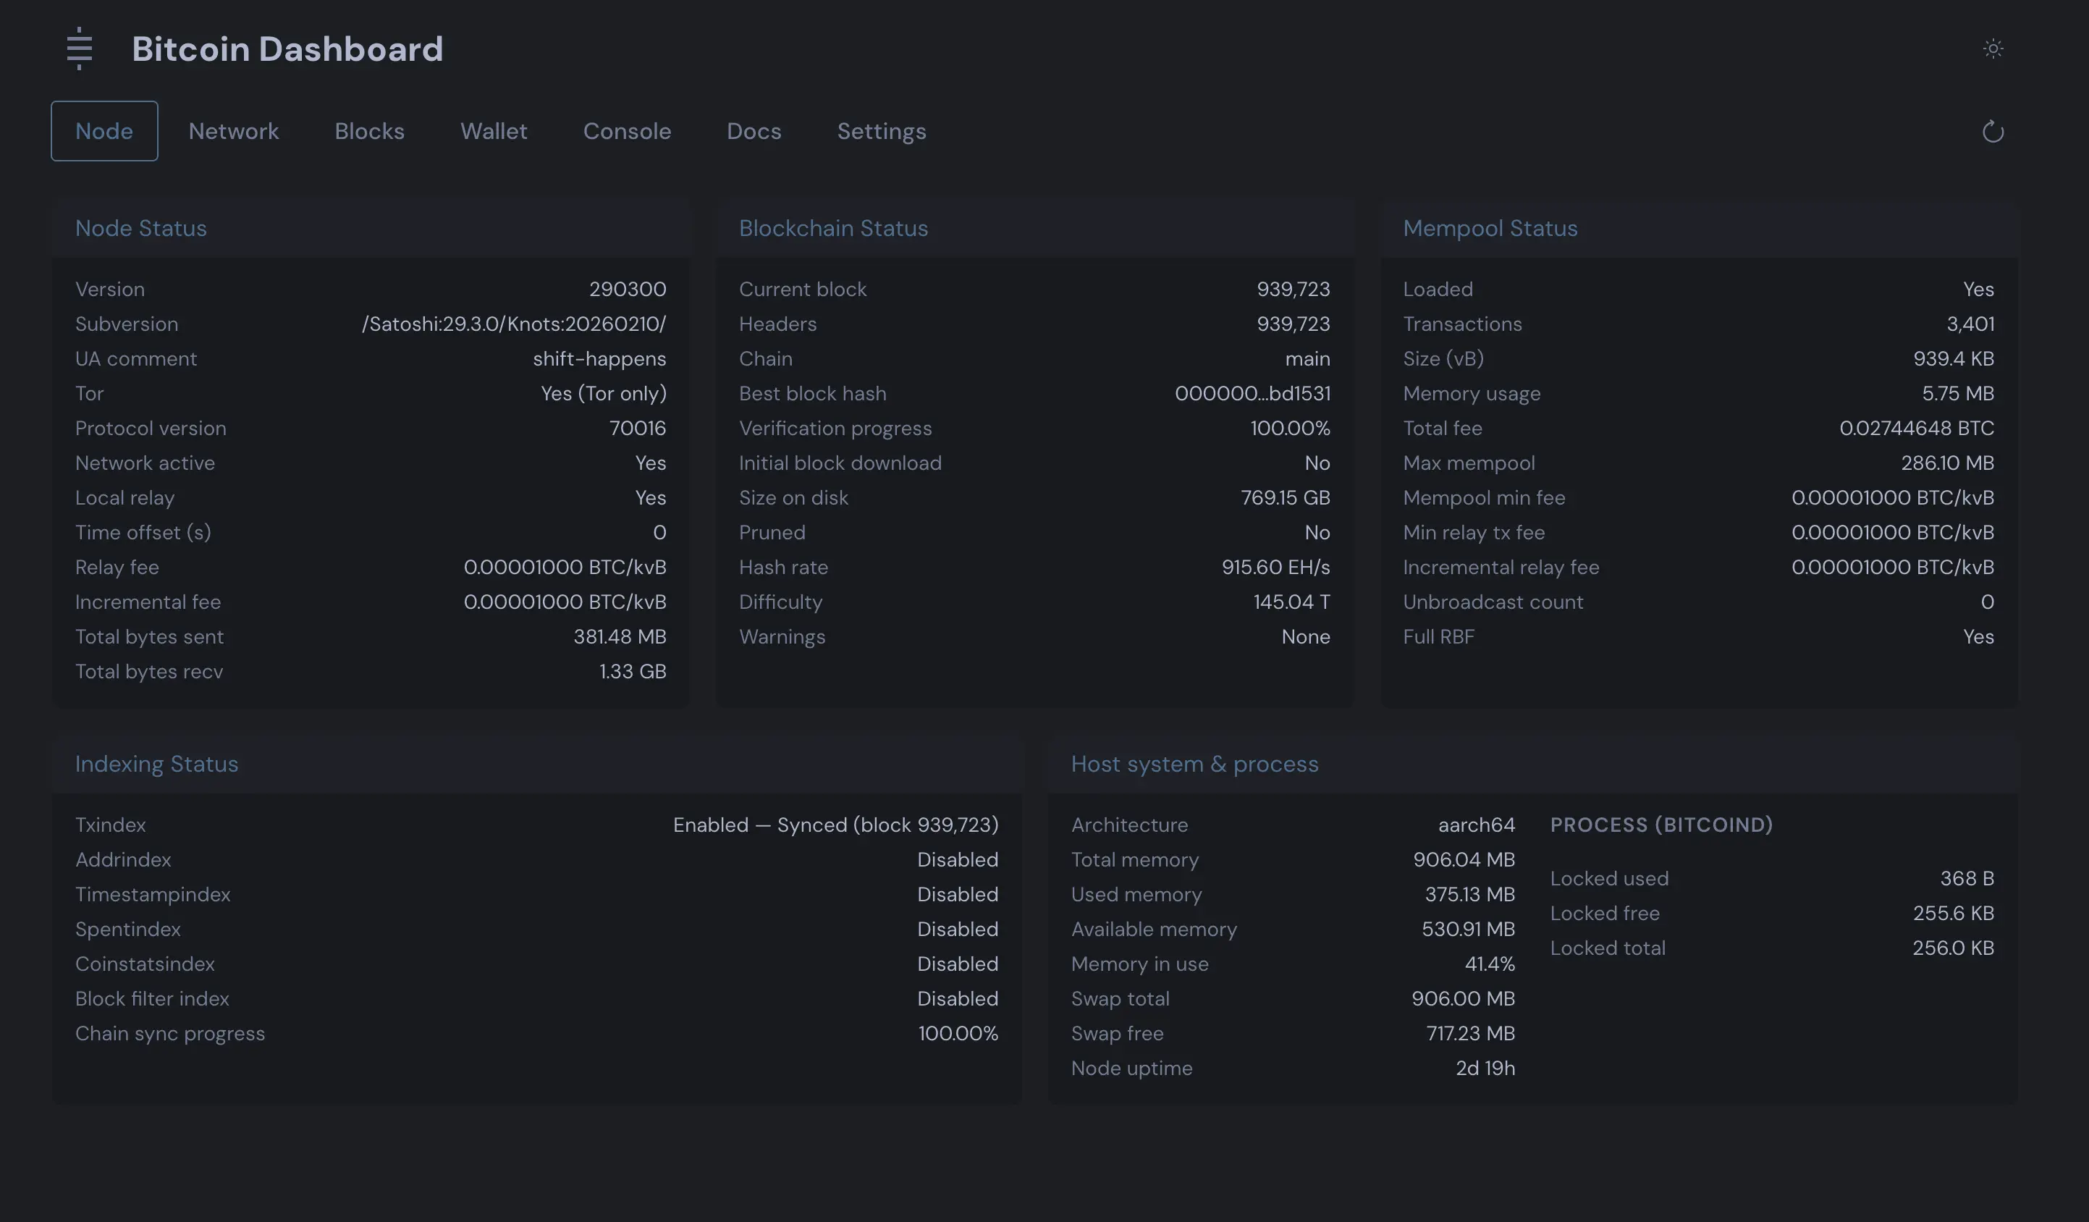Image resolution: width=2089 pixels, height=1222 pixels.
Task: Click the Mempool Status panel header
Action: 1490,228
